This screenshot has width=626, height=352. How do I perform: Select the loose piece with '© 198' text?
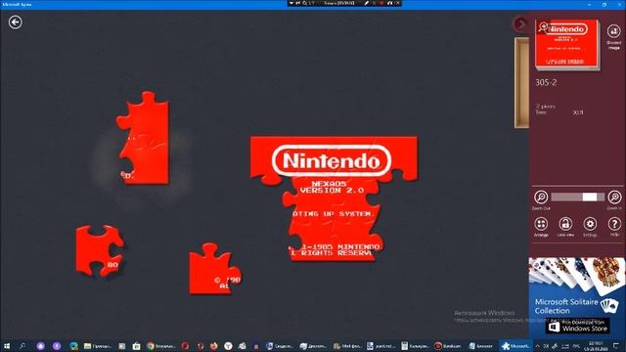pyautogui.click(x=214, y=270)
